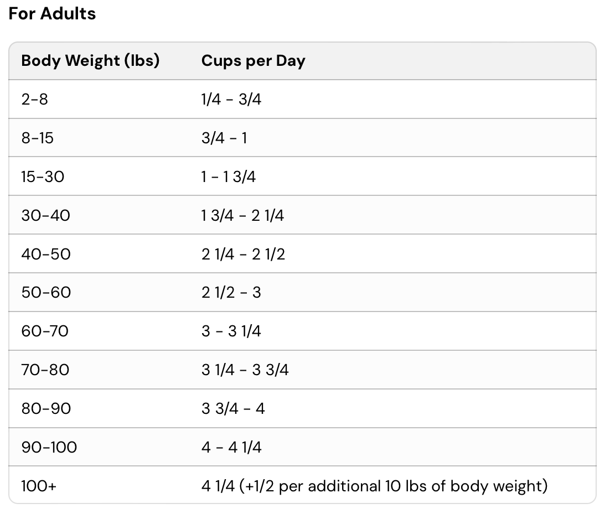Screen dimensions: 610x519
Task: Click the 80-90 body weight cell
Action: coord(46,408)
